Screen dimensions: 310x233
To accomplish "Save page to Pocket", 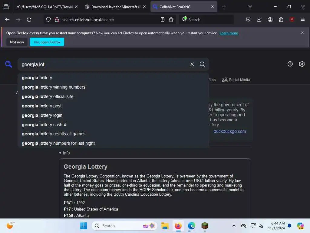I will pyautogui.click(x=248, y=20).
